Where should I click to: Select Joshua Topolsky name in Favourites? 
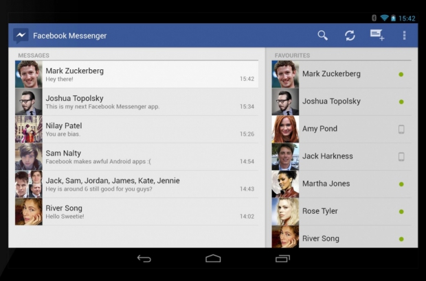coord(331,101)
